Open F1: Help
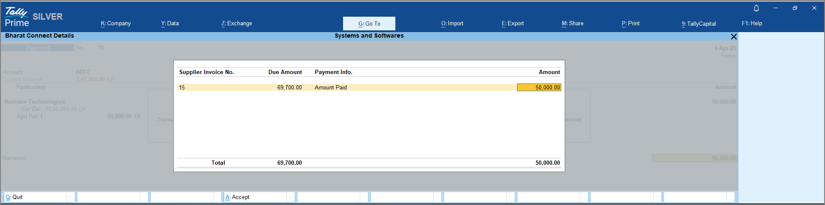Screen dimensions: 825x205 [752, 24]
